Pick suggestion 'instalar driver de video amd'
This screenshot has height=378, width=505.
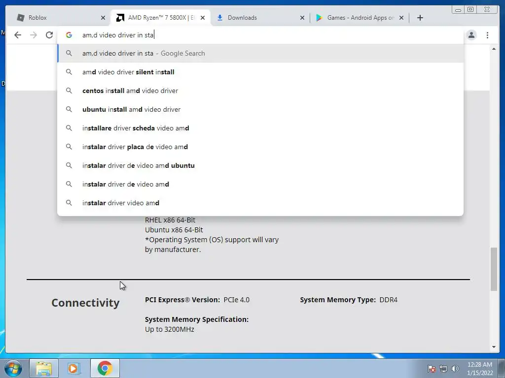[260, 184]
